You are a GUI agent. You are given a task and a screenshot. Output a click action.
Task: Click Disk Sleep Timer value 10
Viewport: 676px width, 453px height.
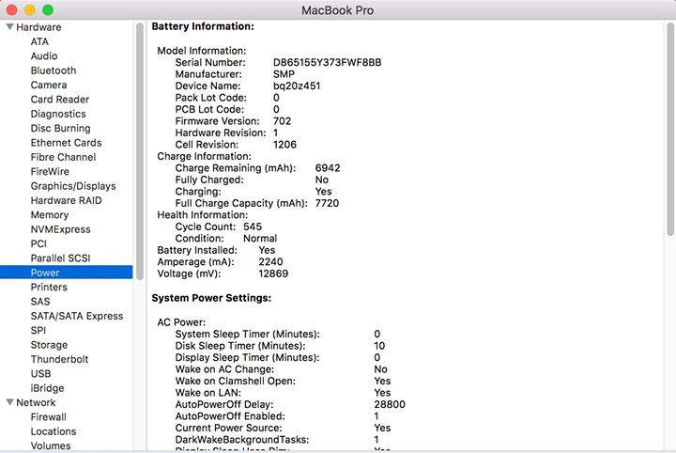point(379,346)
